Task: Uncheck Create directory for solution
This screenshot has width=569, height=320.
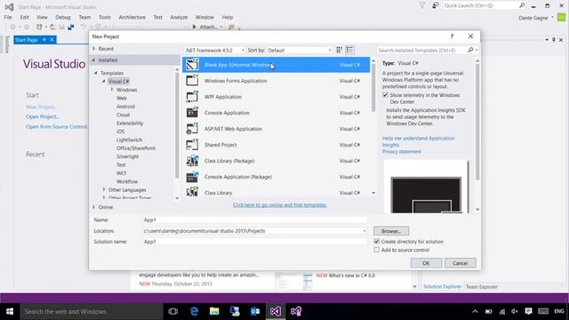Action: tap(377, 241)
